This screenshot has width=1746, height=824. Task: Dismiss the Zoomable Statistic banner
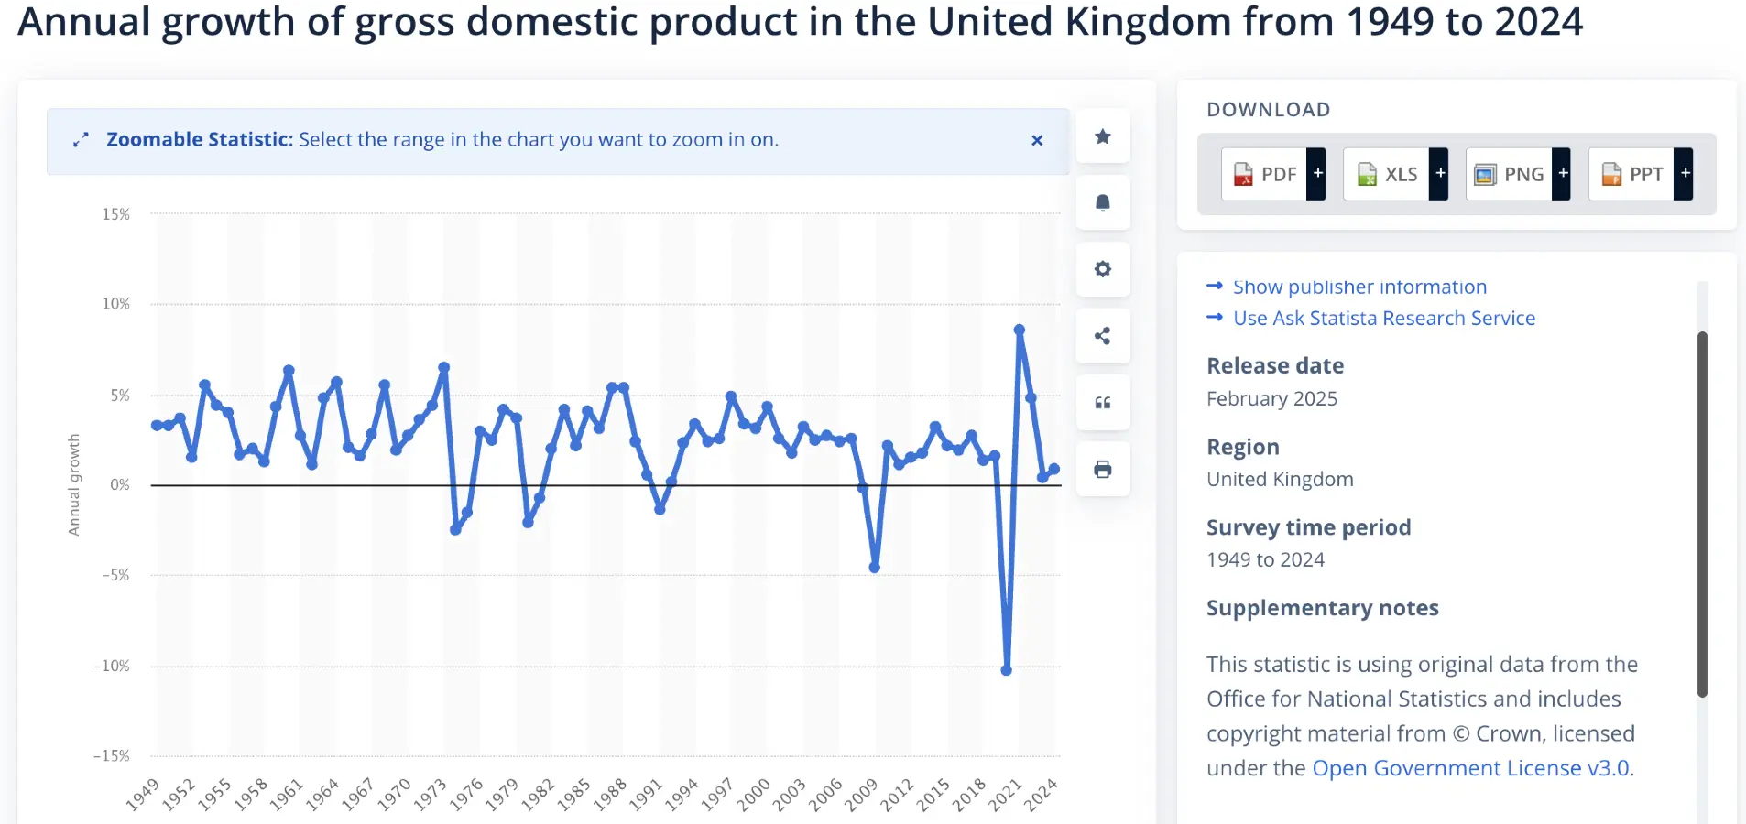tap(1037, 140)
